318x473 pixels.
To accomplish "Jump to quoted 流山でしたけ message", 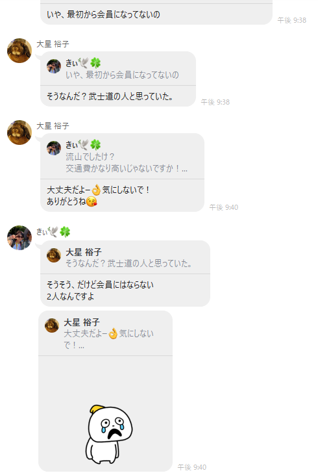I will click(x=123, y=156).
